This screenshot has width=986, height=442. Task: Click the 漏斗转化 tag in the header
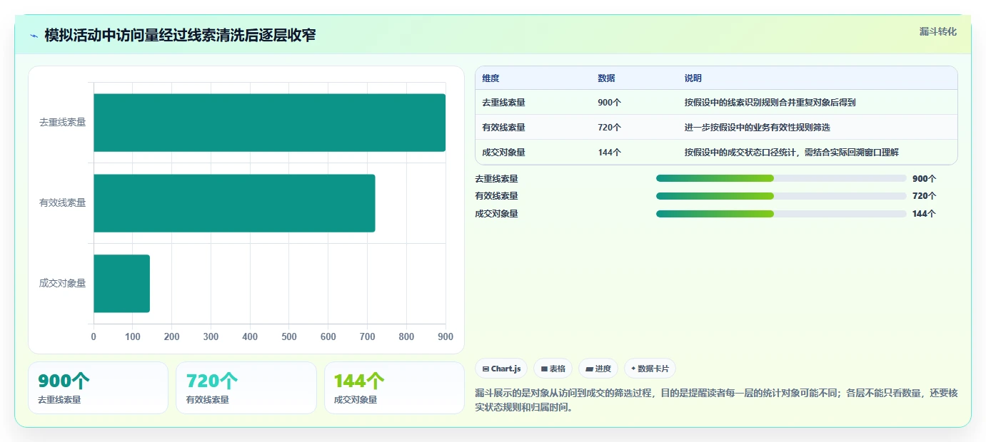(x=937, y=31)
